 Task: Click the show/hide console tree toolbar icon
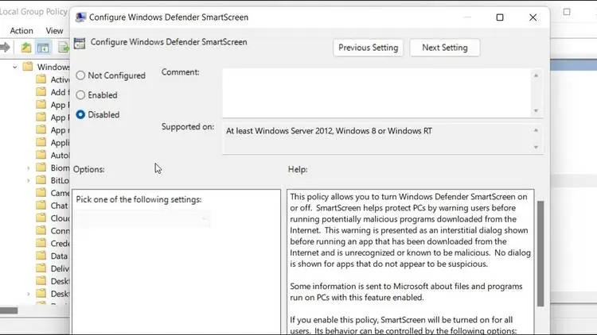[43, 48]
